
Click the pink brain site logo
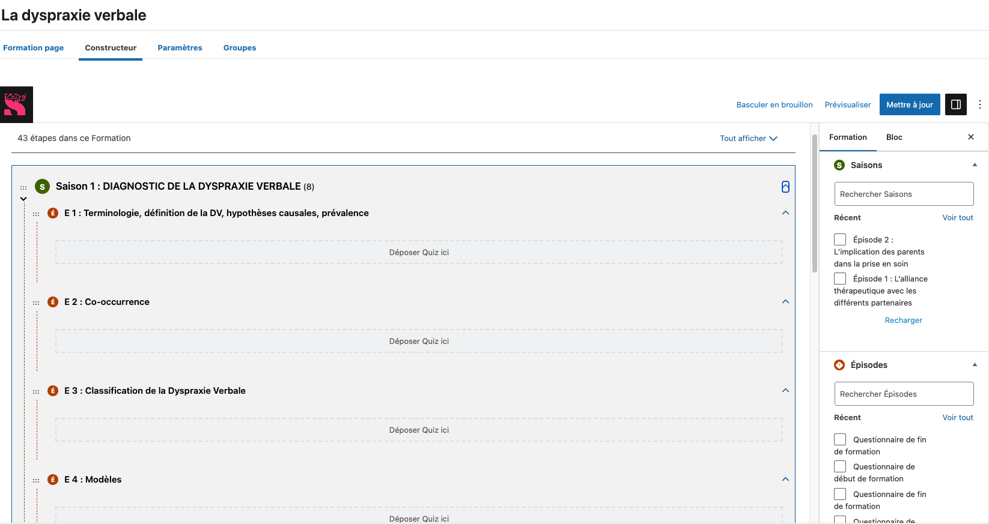coord(16,104)
